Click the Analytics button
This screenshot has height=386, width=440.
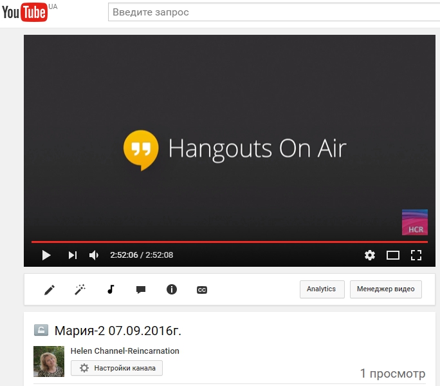pos(322,289)
